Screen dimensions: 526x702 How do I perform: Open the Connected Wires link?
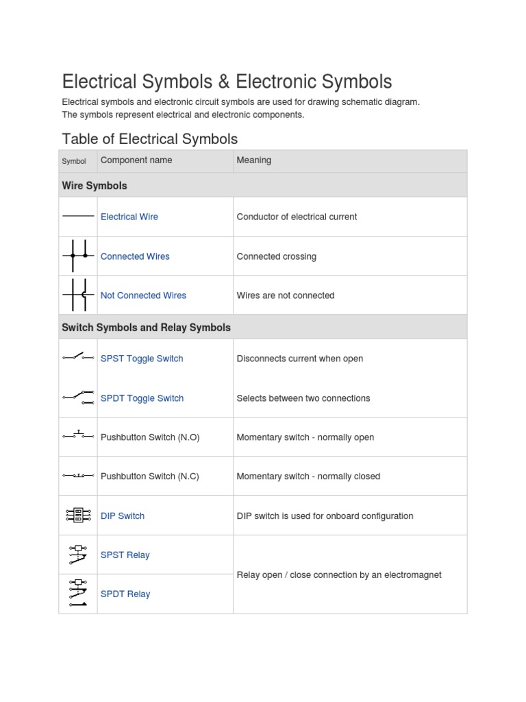tap(135, 256)
